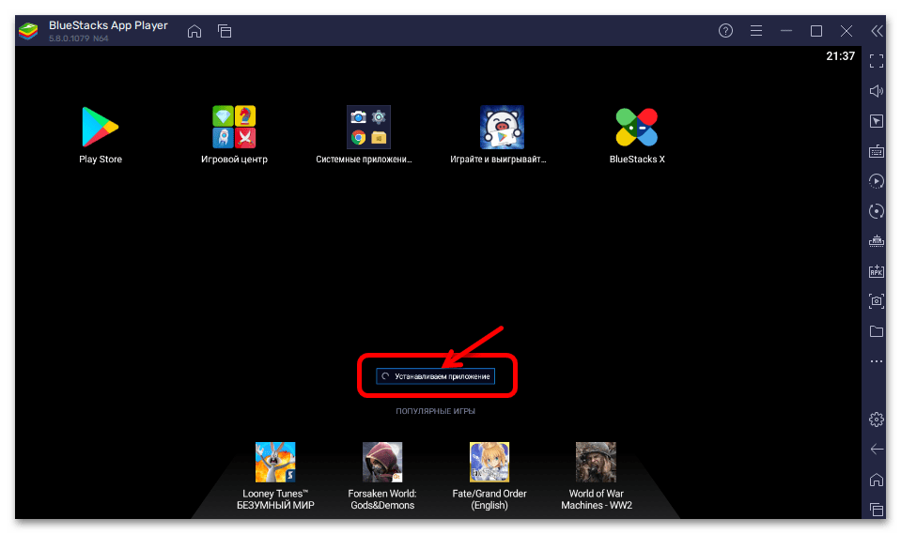This screenshot has height=534, width=901.
Task: Open the multi-instance windows icon in title bar
Action: pyautogui.click(x=225, y=31)
